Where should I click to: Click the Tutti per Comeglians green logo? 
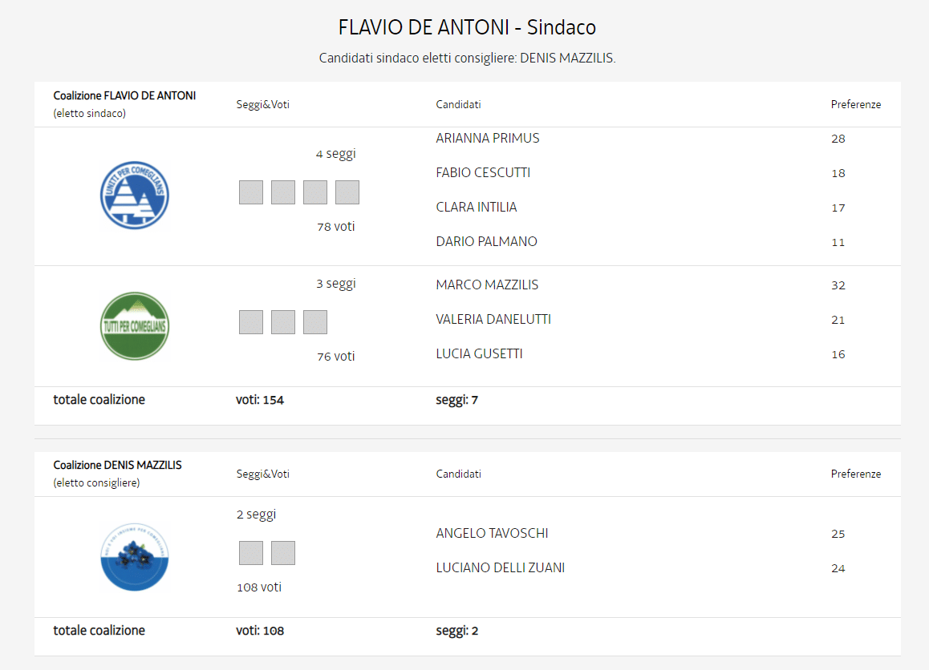tap(135, 326)
